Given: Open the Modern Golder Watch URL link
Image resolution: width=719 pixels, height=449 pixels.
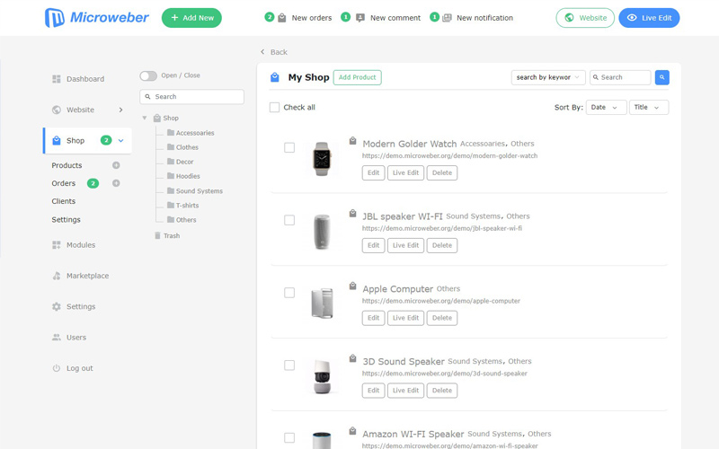Looking at the screenshot, I should pos(449,155).
